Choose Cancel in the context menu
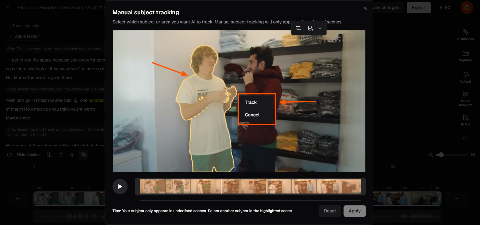 tap(252, 115)
